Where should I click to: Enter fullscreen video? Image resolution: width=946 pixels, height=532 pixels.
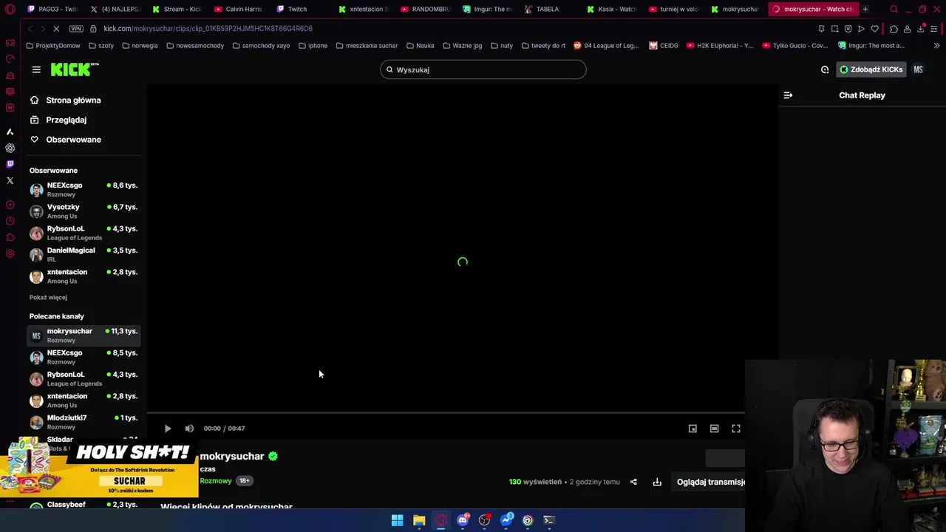coord(736,429)
